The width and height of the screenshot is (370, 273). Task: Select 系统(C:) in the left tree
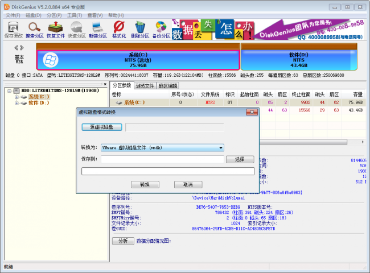click(39, 97)
